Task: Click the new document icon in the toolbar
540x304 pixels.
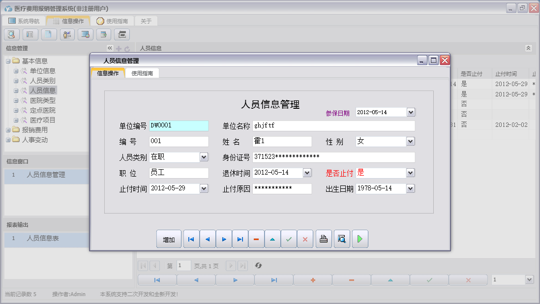Action: point(48,34)
